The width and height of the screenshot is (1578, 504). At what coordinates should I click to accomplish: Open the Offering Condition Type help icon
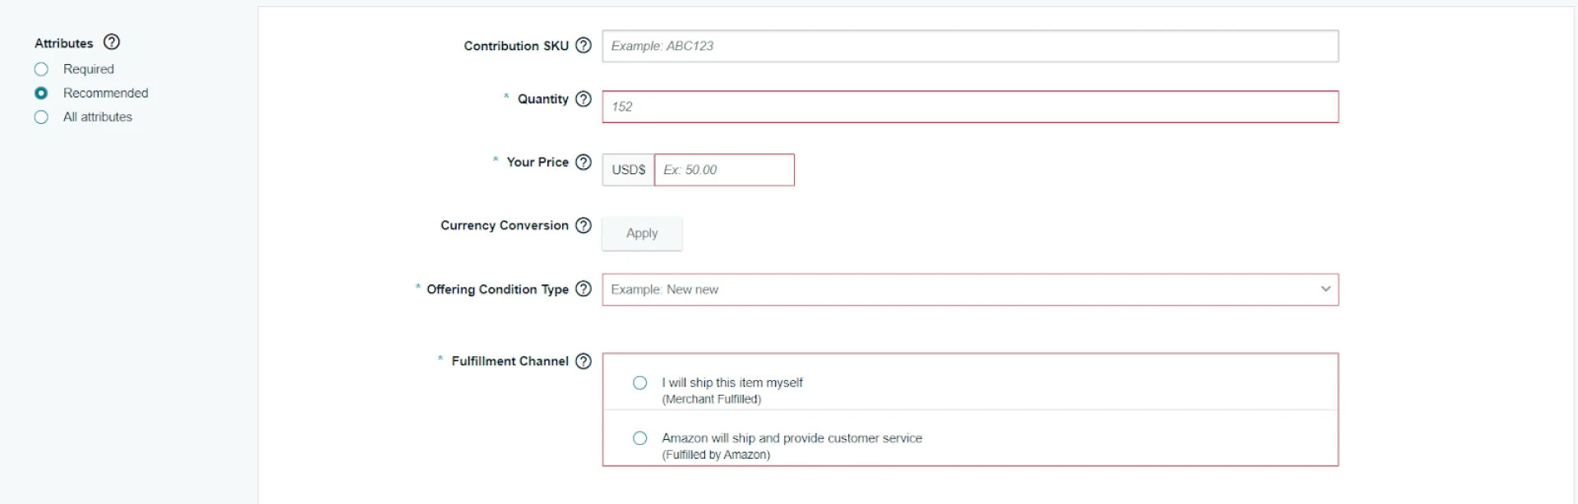[x=584, y=289]
